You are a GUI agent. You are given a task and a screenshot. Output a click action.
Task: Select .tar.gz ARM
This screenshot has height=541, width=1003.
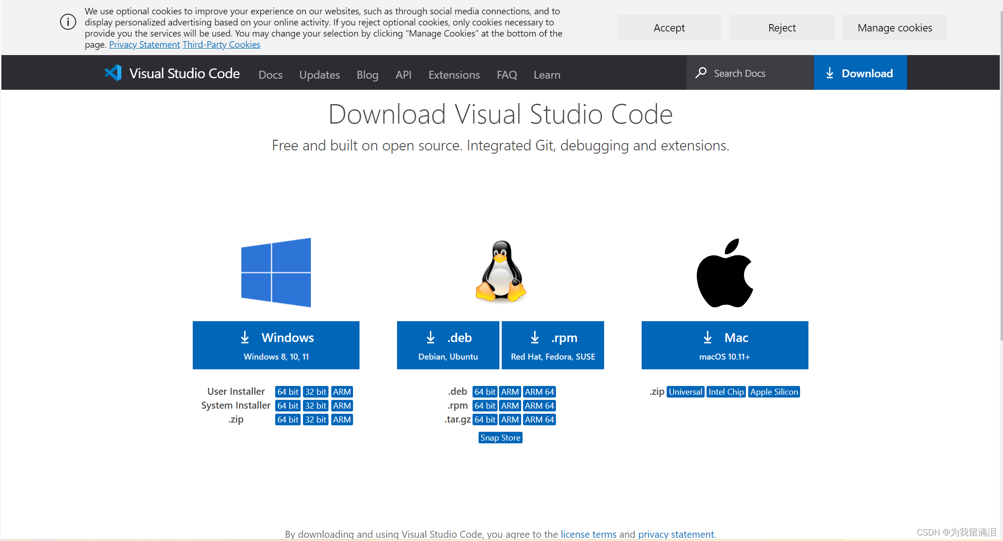tap(510, 419)
